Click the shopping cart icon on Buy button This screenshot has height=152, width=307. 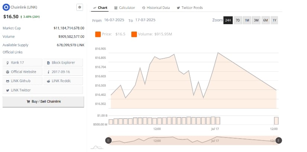point(28,102)
